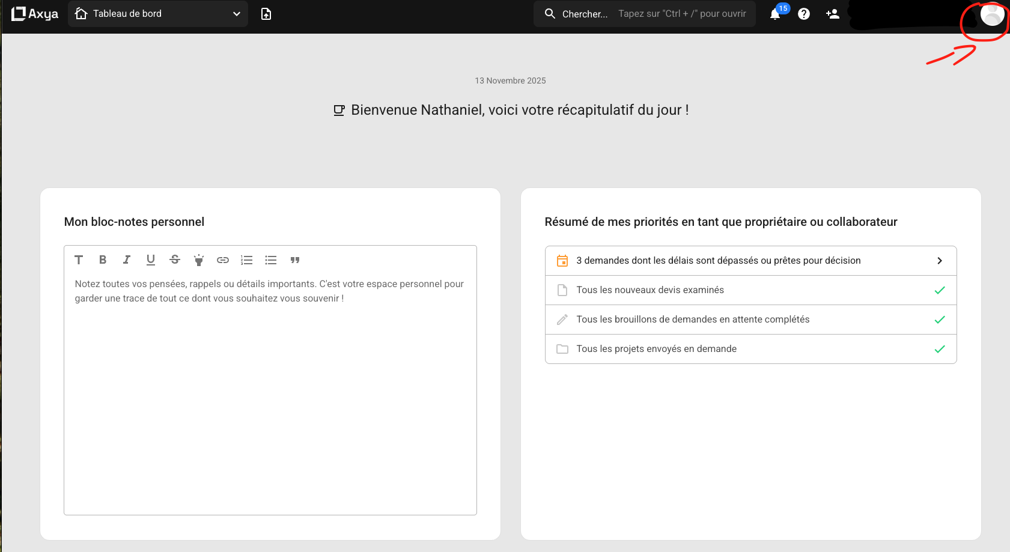Toggle italic formatting in notepad
This screenshot has height=552, width=1010.
click(x=127, y=260)
